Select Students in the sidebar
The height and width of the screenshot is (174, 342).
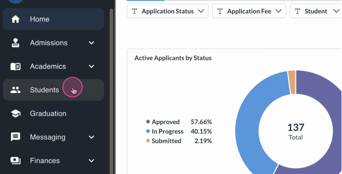click(54, 90)
